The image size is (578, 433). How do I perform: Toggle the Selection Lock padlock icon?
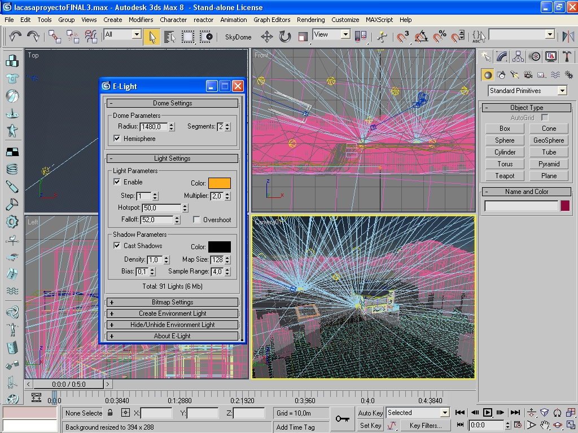pos(110,413)
